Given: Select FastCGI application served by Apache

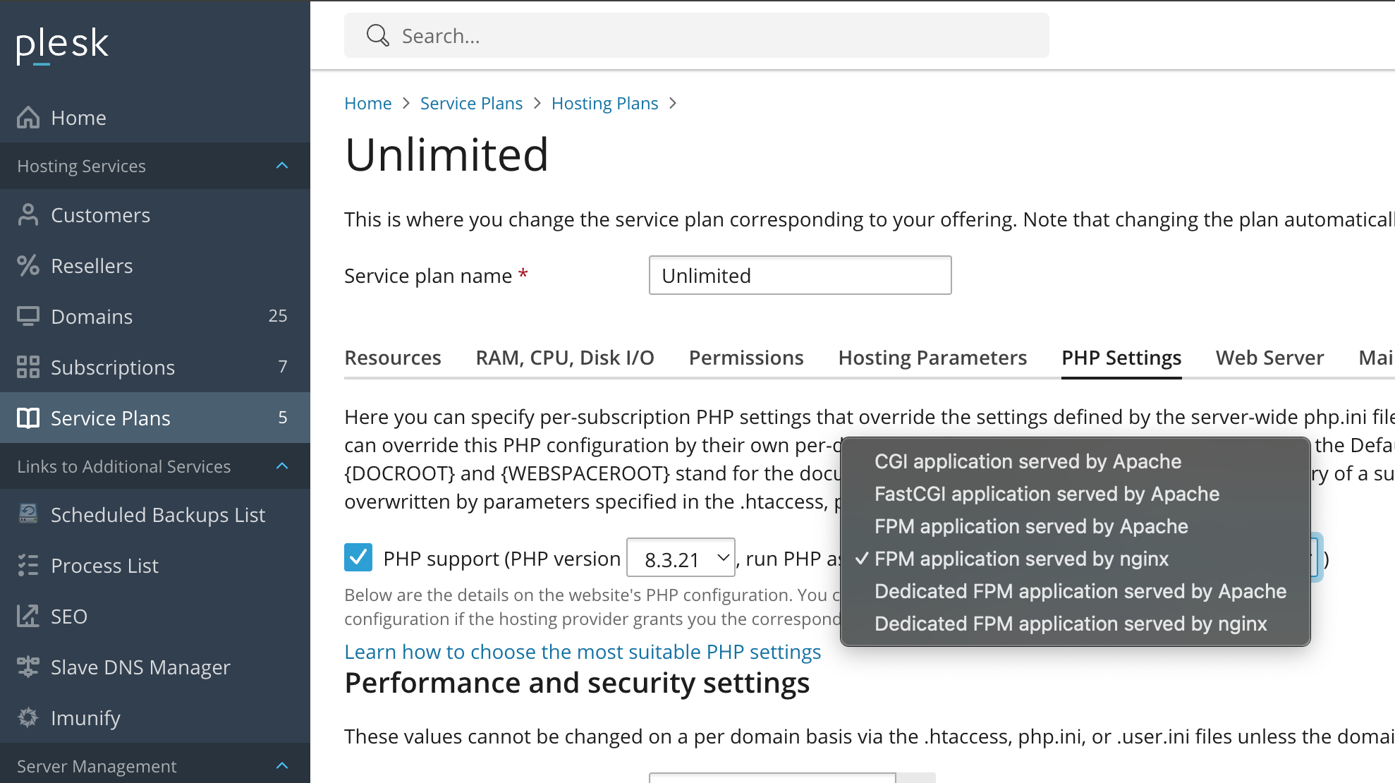Looking at the screenshot, I should 1047,494.
